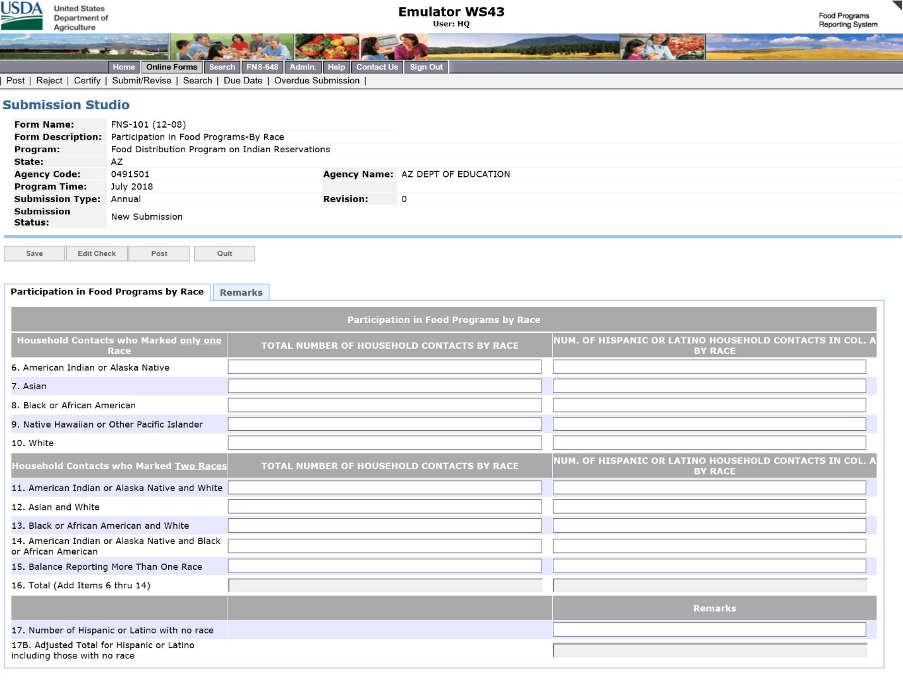Open the FNS-648 menu item
Screen dimensions: 903x683
coord(262,67)
